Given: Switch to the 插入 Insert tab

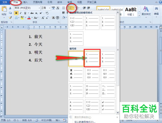Looking at the screenshot, I should 25,2.
